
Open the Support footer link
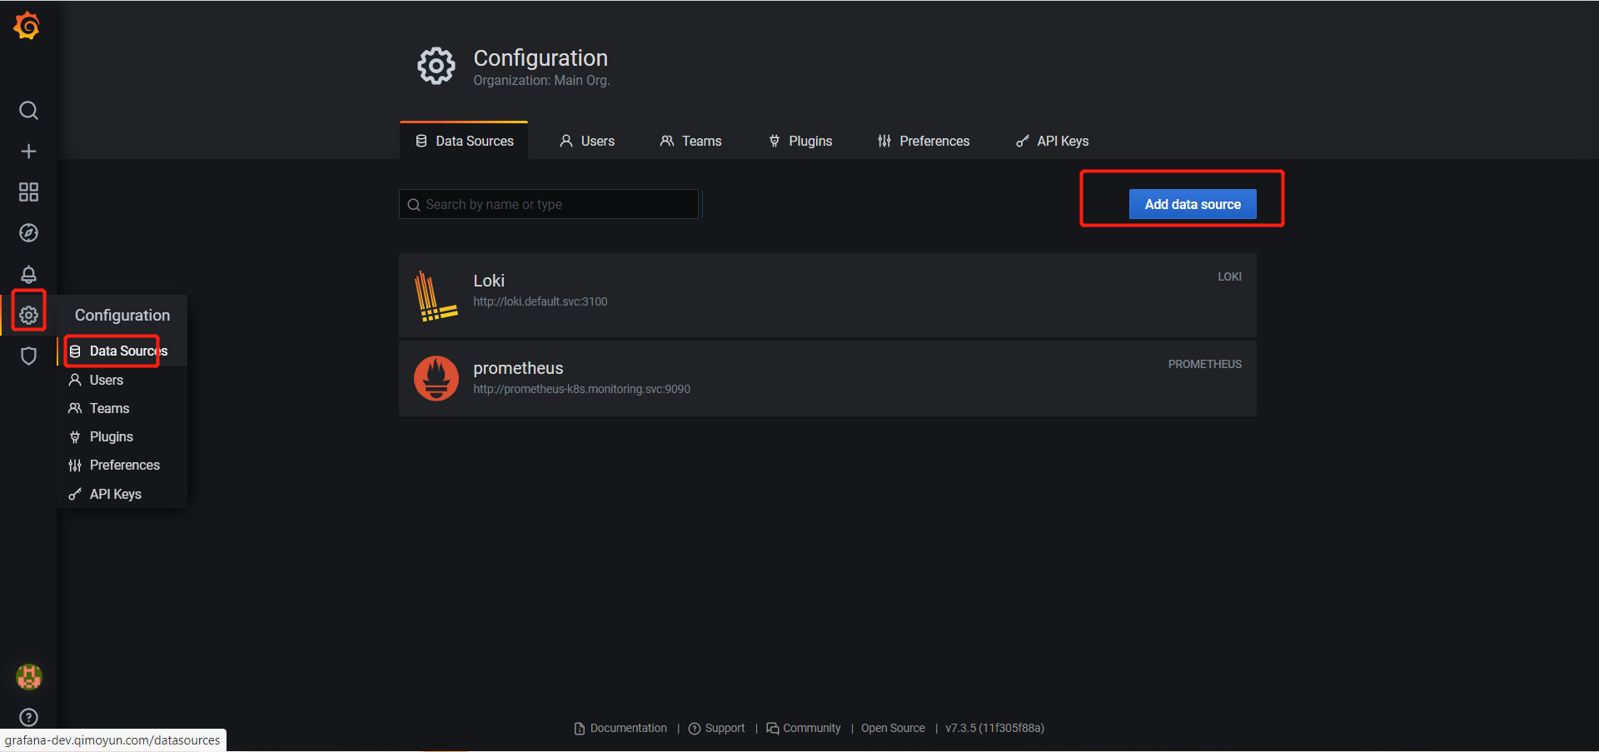tap(716, 728)
